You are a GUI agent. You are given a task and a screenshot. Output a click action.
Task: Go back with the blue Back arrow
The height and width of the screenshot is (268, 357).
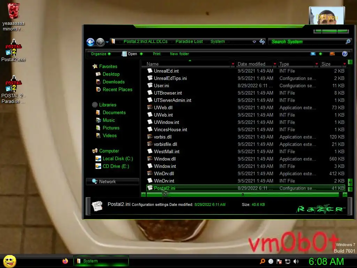(x=90, y=42)
